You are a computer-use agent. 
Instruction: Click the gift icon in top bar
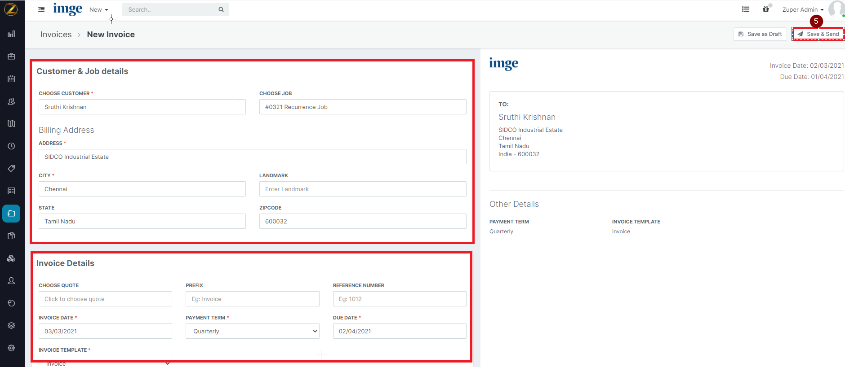(x=765, y=9)
